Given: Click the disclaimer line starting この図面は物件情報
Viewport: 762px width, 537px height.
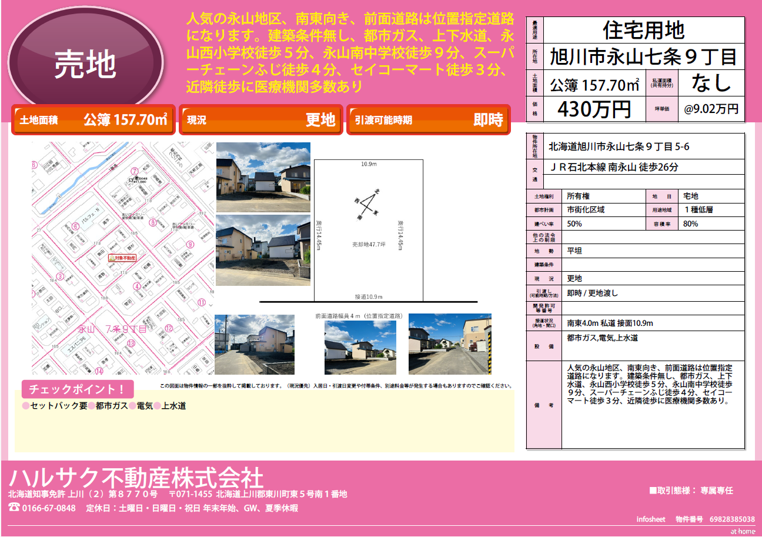Looking at the screenshot, I should (336, 386).
